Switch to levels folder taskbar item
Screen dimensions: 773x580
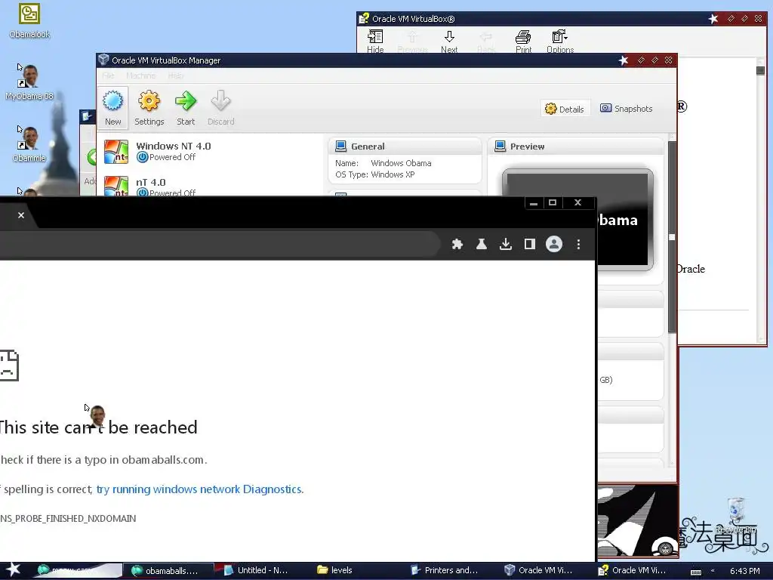coord(335,570)
